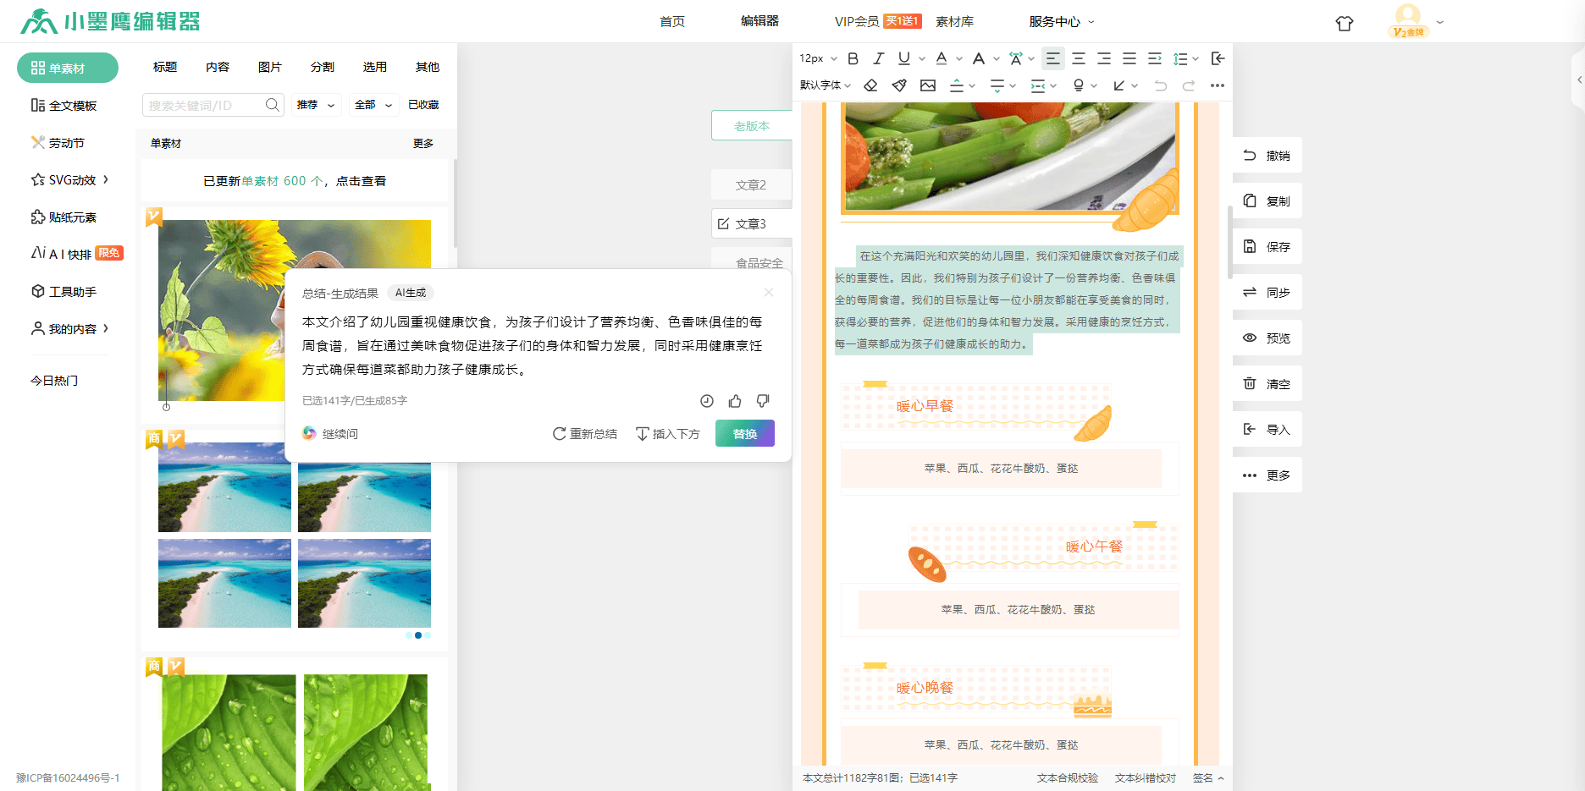
Task: Open 素材库 in top navigation
Action: [954, 21]
